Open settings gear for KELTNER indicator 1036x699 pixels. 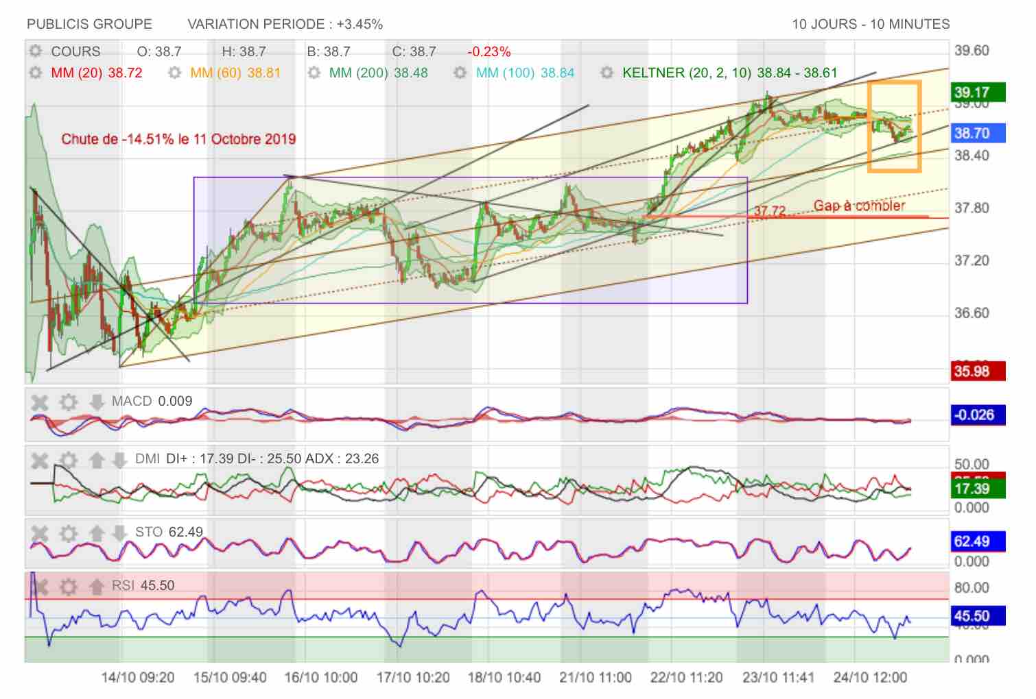point(607,73)
